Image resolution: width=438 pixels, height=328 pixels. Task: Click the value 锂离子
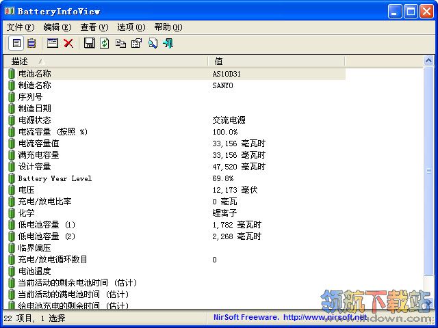224,213
